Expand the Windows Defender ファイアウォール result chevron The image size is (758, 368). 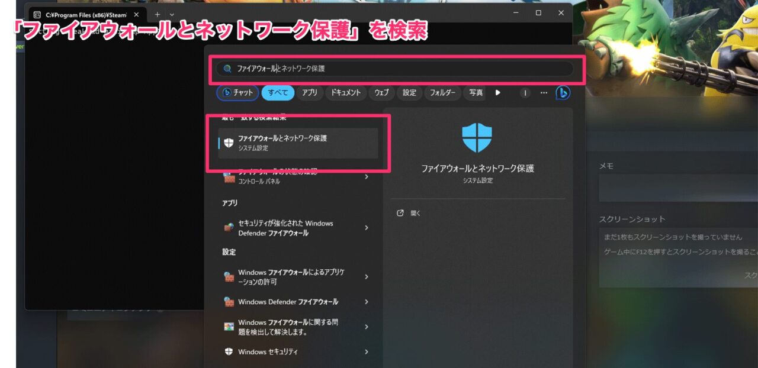pos(366,302)
